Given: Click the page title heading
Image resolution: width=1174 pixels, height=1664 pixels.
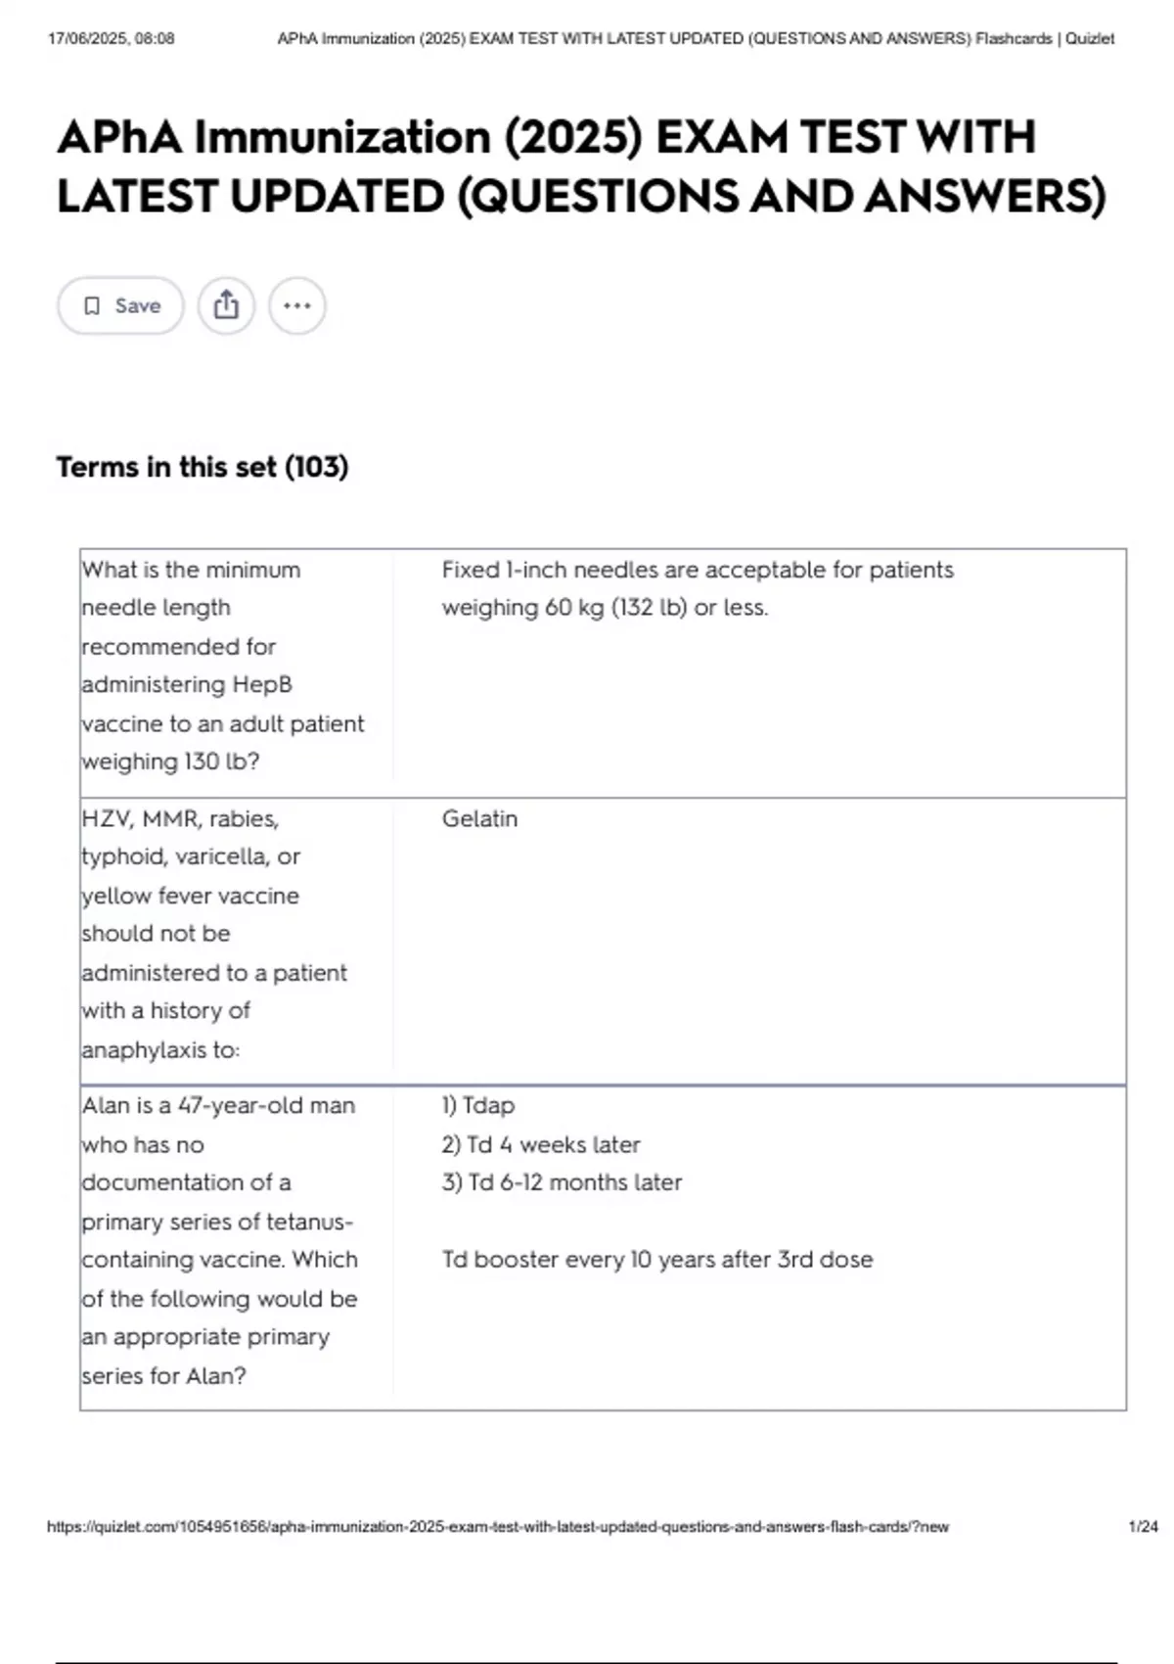Looking at the screenshot, I should pos(581,166).
